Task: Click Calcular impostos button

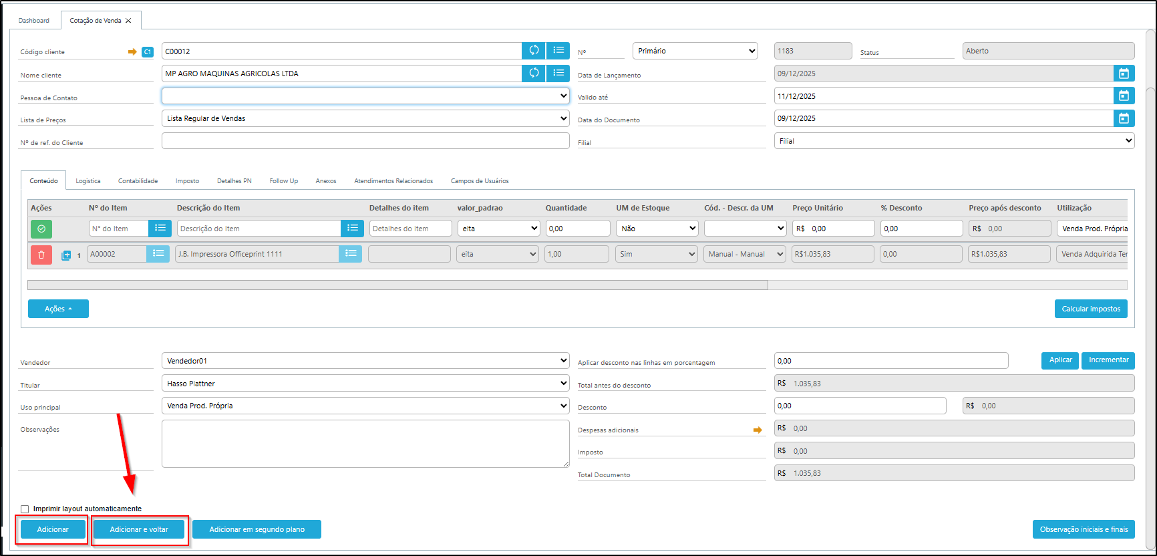Action: [1091, 309]
